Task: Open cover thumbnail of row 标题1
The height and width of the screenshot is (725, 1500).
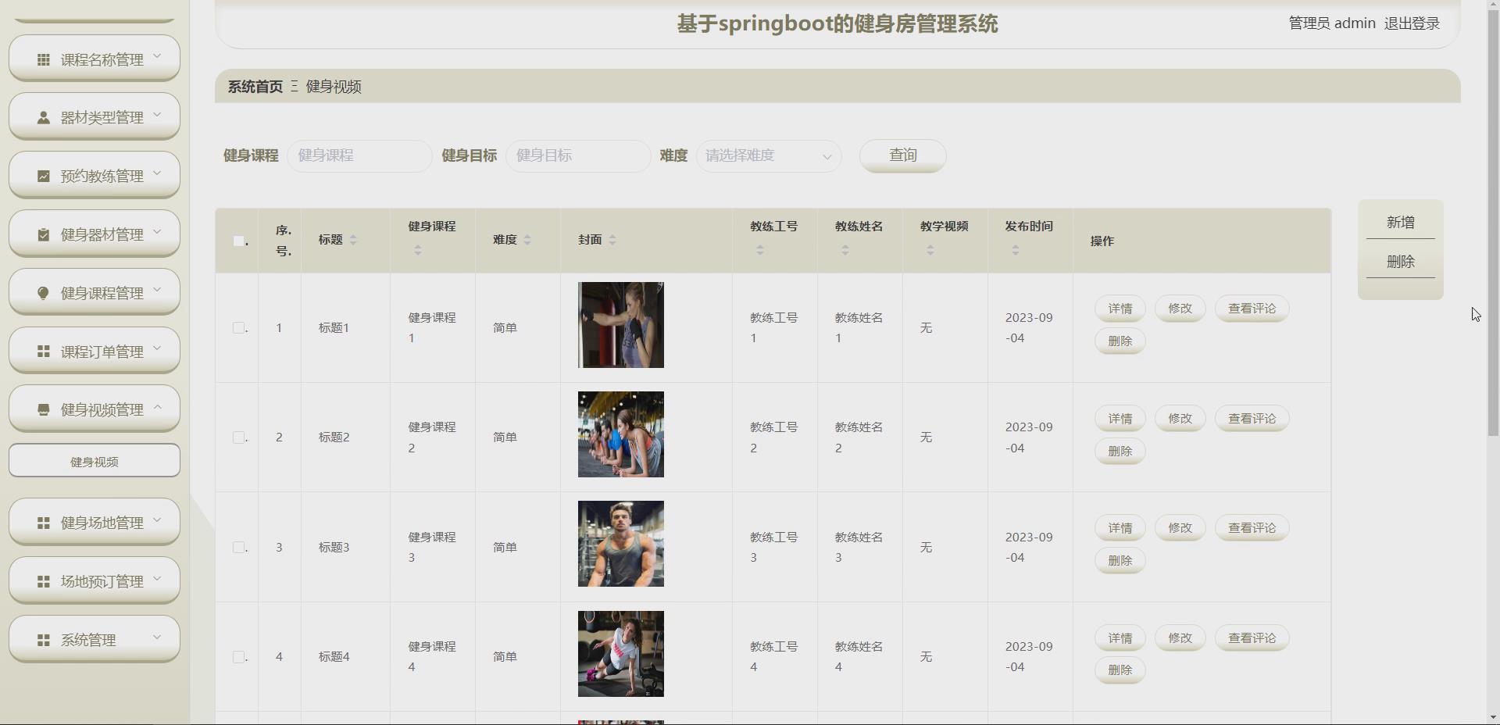Action: point(621,325)
